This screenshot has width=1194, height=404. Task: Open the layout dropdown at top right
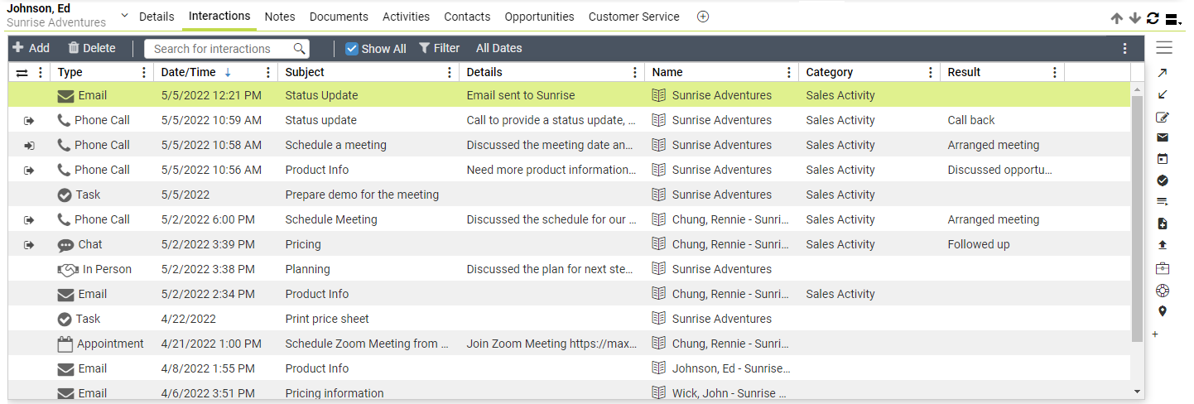pos(1172,19)
